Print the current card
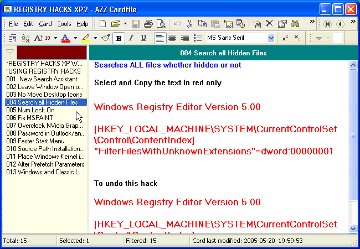Viewport: 360px width, 249px height. pos(148,24)
